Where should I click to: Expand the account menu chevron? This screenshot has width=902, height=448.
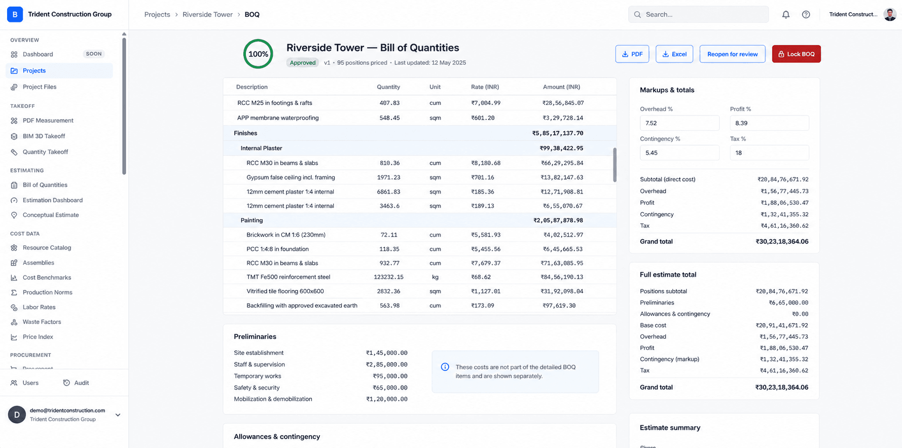(x=118, y=415)
